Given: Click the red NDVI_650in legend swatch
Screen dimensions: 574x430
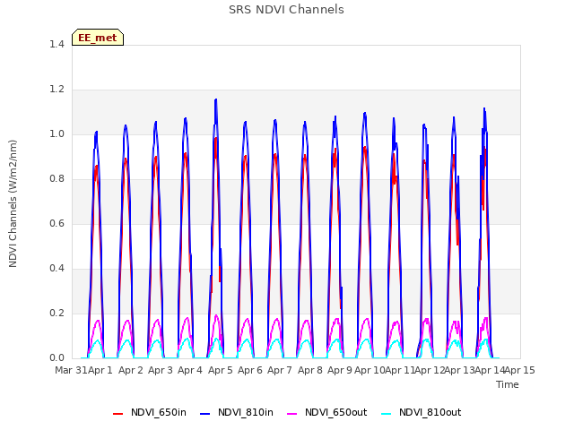Looking at the screenshot, I should pyautogui.click(x=117, y=414).
